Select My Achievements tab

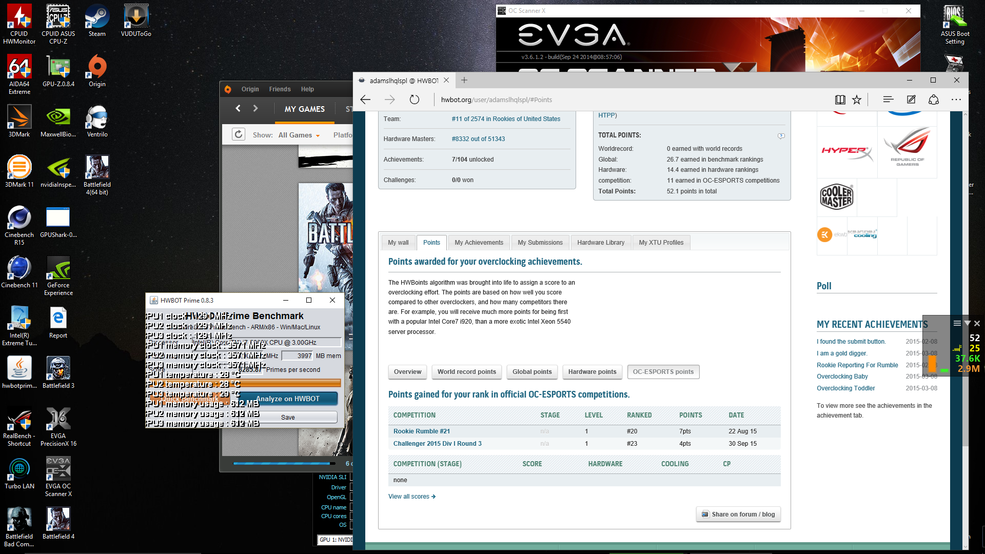click(x=479, y=243)
